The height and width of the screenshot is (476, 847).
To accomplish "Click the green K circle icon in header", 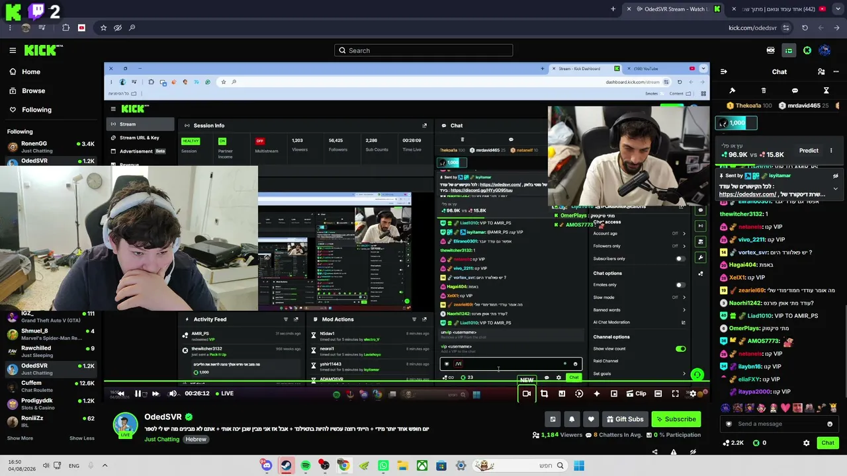I will pyautogui.click(x=807, y=50).
